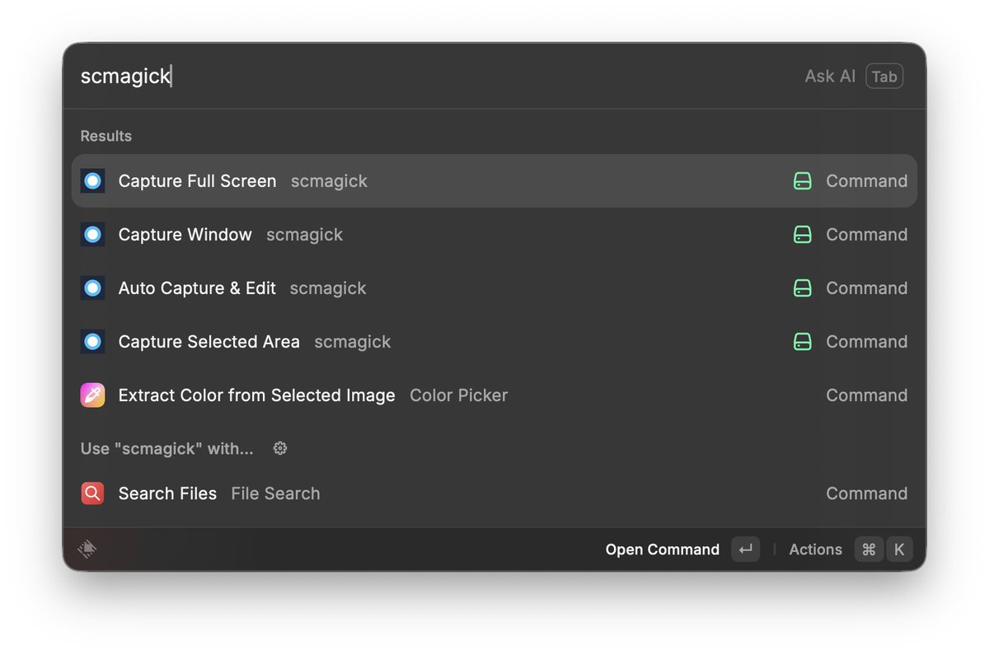989x654 pixels.
Task: Select the Capture Window command
Action: click(494, 235)
